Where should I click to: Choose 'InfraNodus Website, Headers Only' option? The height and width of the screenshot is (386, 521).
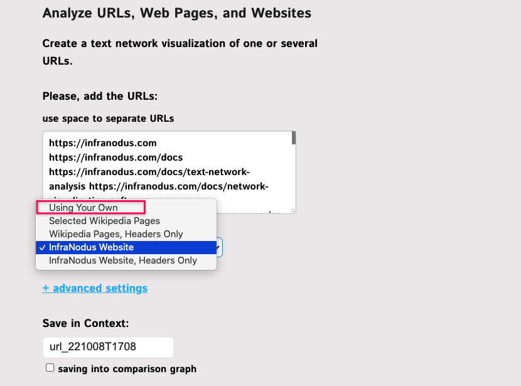pyautogui.click(x=126, y=260)
